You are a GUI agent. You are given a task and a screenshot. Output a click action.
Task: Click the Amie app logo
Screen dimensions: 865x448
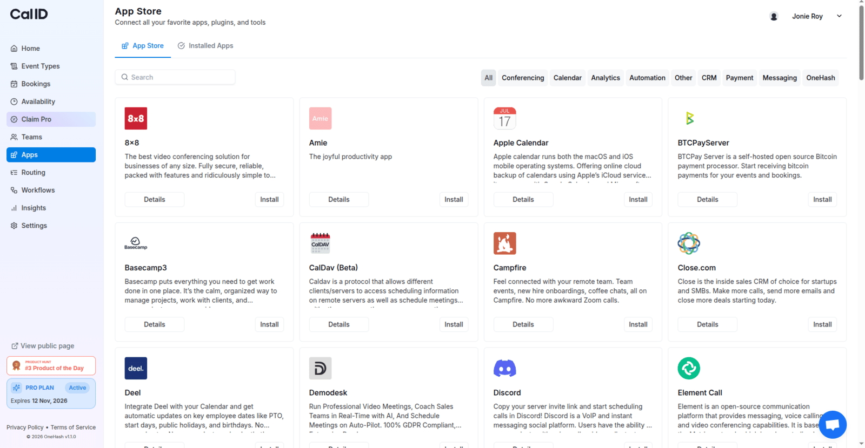tap(320, 118)
